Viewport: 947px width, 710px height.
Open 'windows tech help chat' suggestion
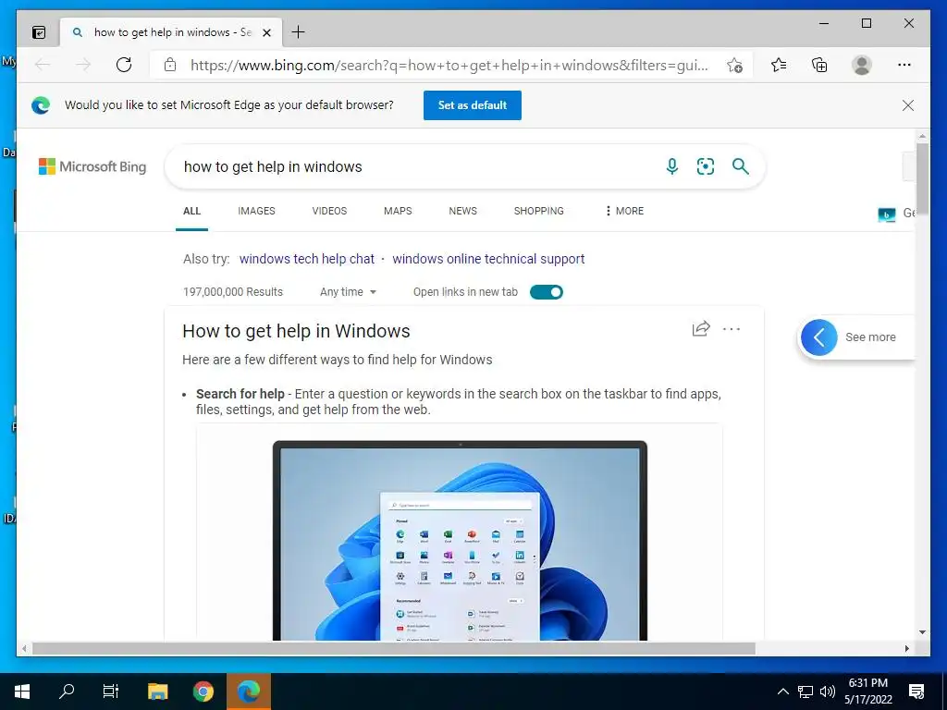[307, 259]
